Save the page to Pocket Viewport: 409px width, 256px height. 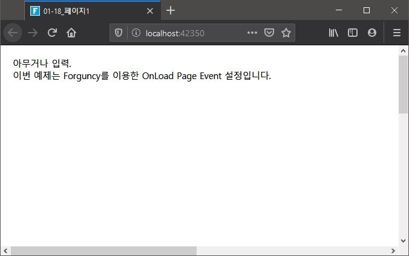coord(269,33)
